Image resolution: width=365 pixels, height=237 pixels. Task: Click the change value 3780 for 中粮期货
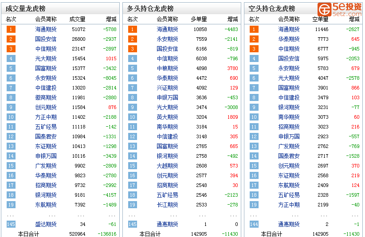click(x=232, y=68)
